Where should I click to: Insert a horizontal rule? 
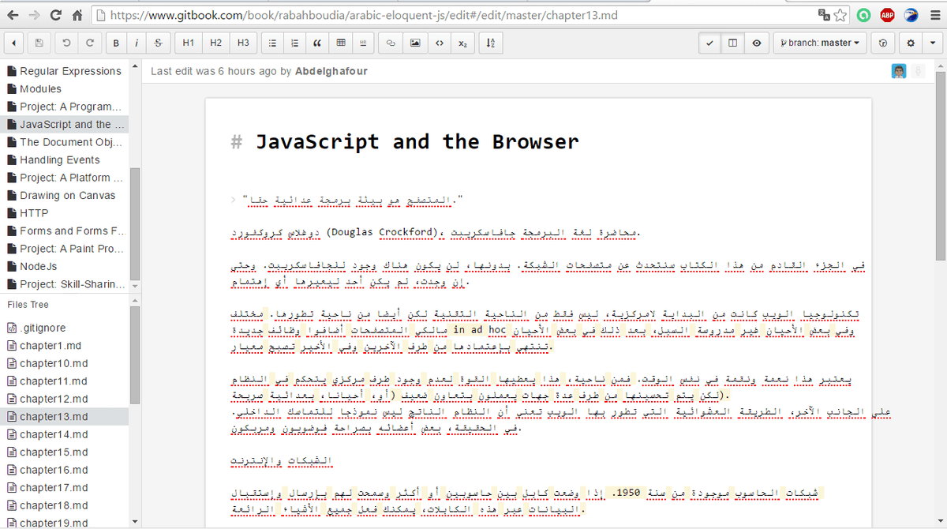[x=364, y=43]
